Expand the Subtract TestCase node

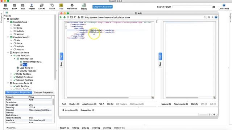11,80
